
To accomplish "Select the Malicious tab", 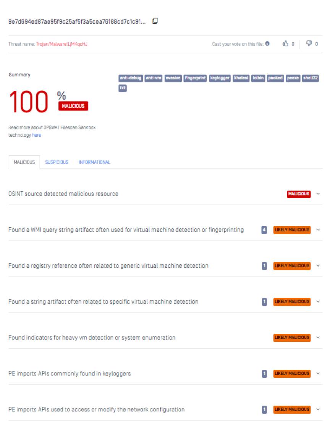I will click(24, 162).
